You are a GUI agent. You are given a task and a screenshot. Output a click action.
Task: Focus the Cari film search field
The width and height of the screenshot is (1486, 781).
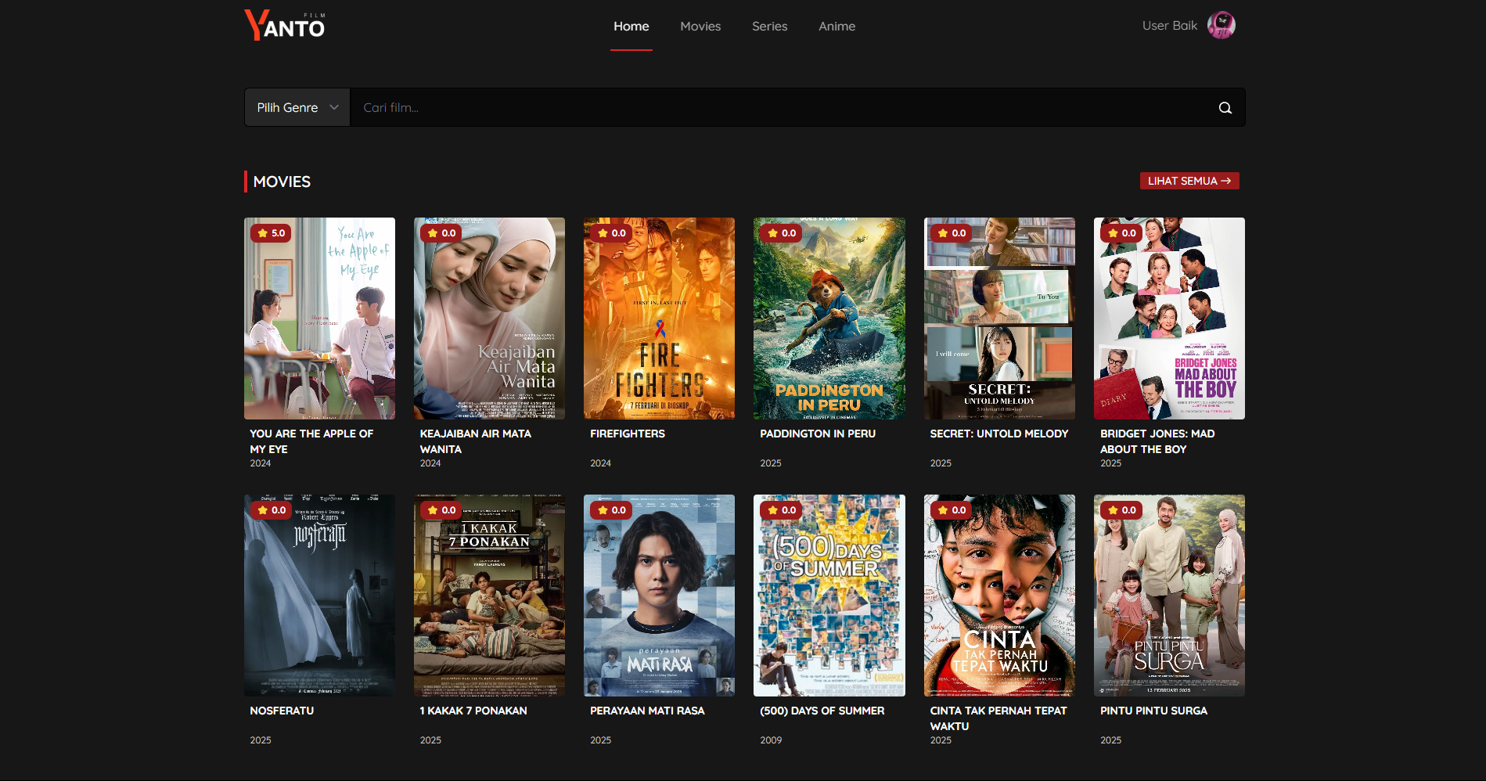tap(783, 108)
